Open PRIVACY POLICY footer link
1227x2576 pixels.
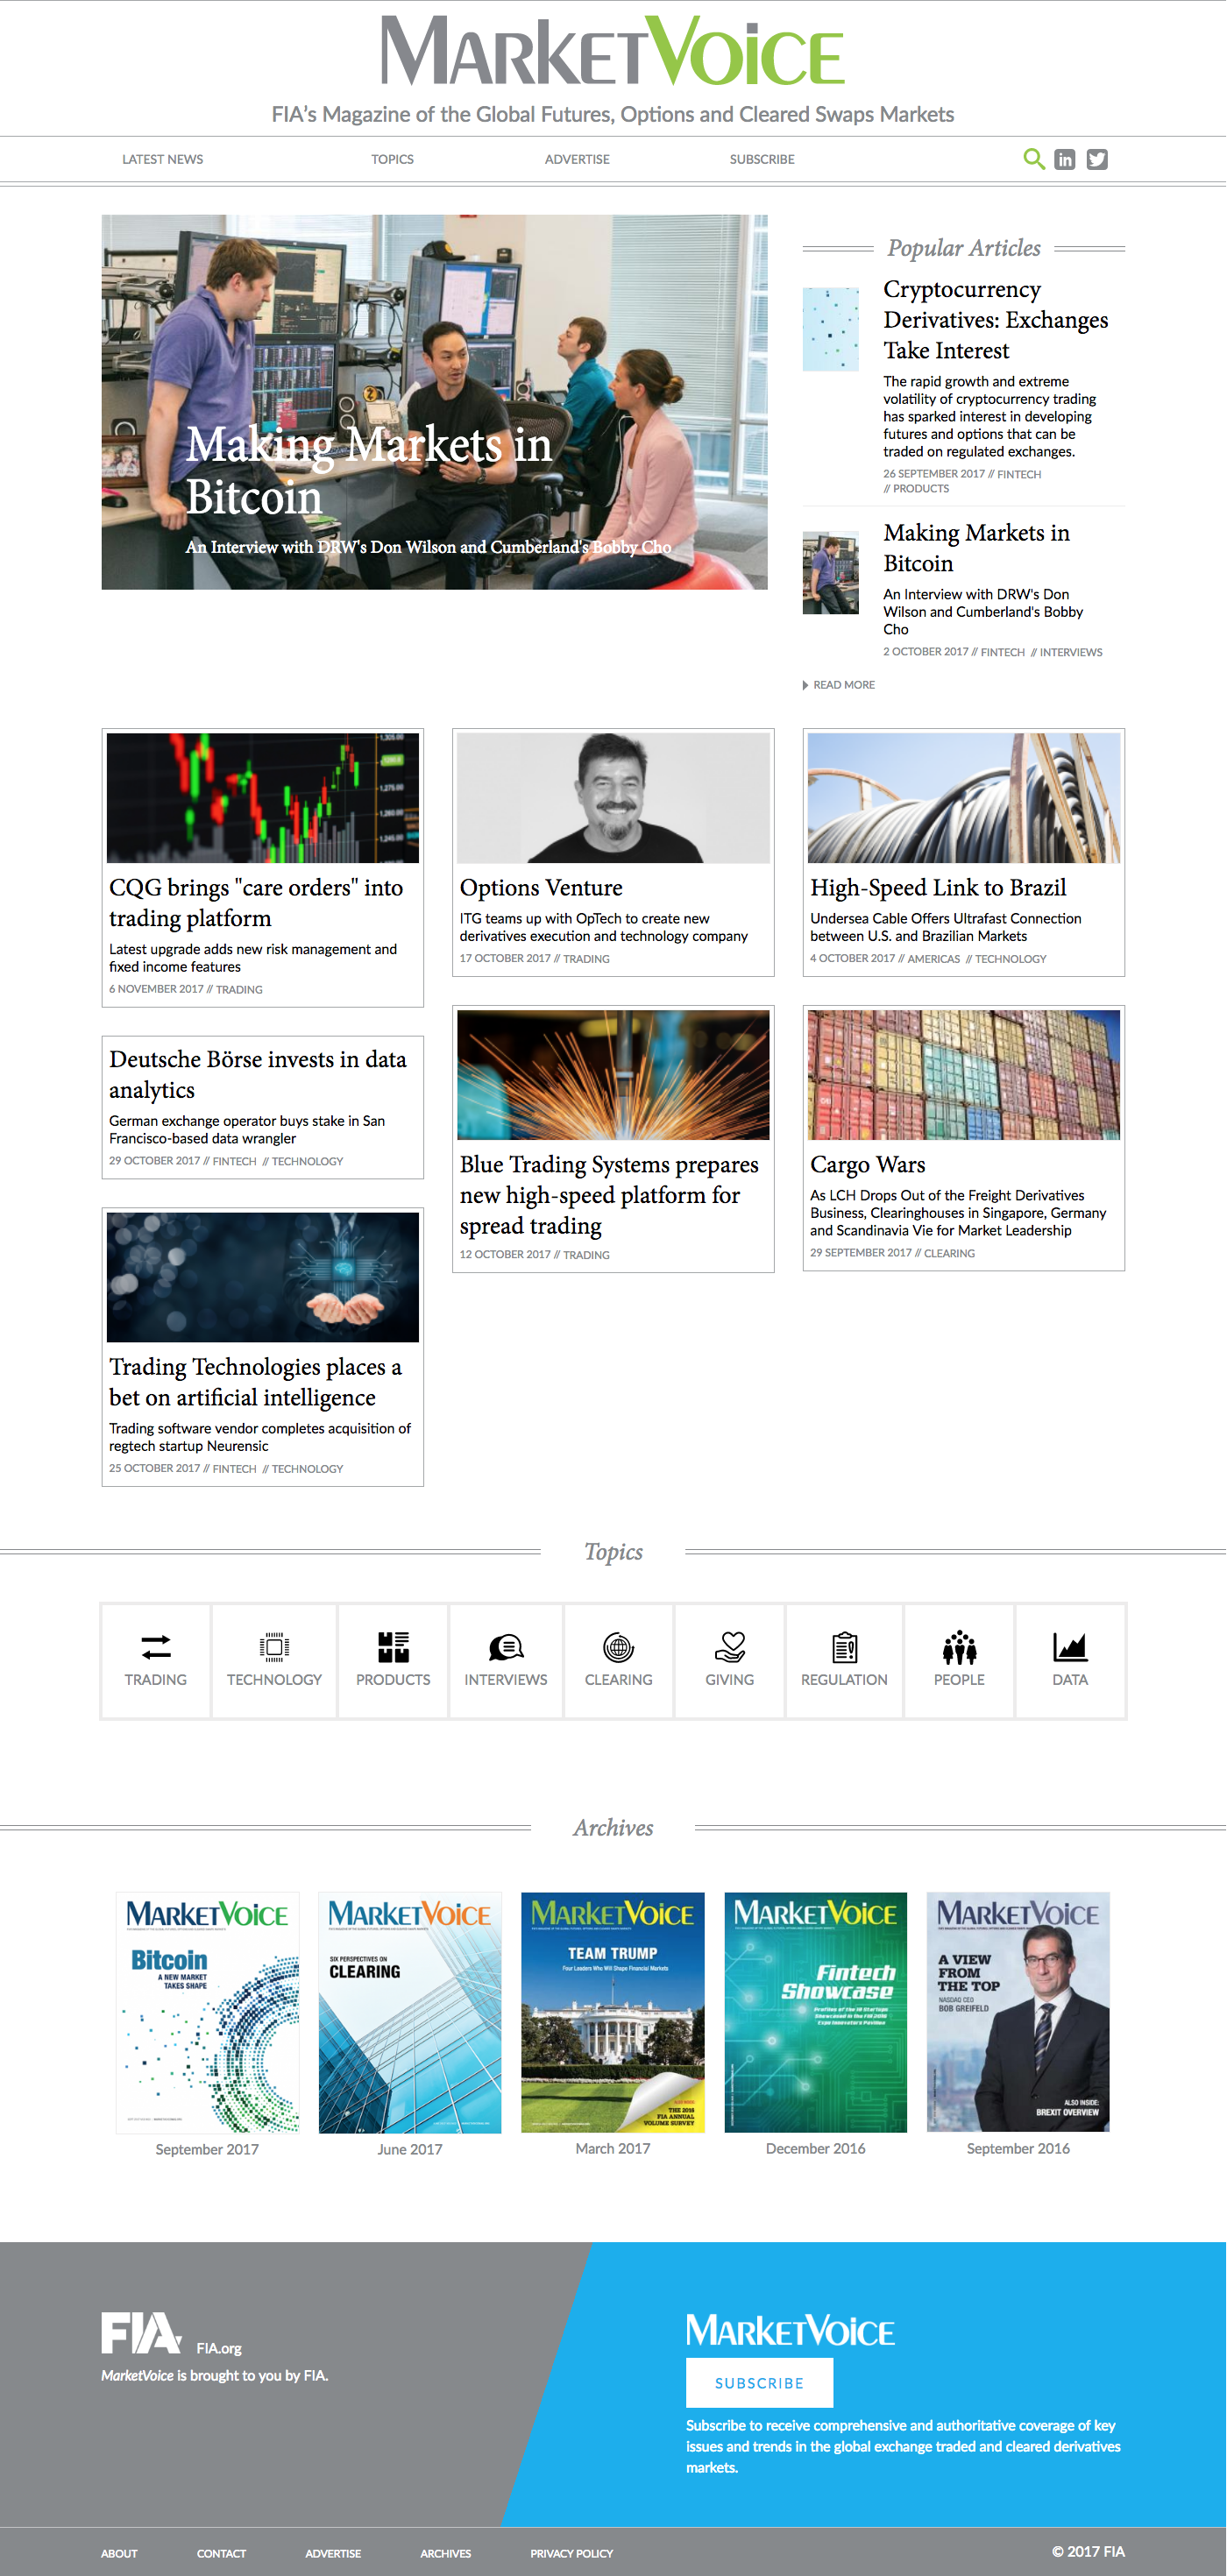(571, 2553)
